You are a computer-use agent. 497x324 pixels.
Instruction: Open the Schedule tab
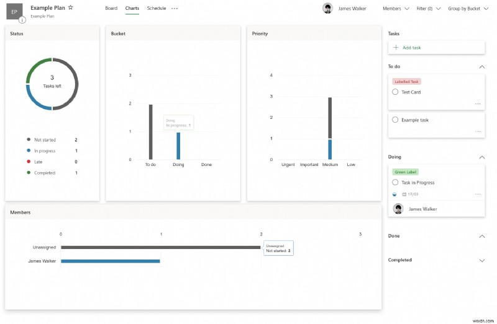tap(157, 8)
